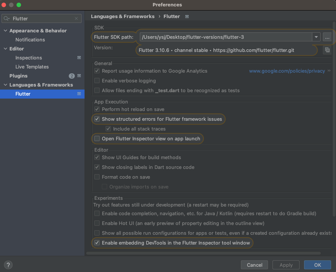The image size is (336, 272).
Task: Toggle Enable embedding DevTools in Flutter Inspector
Action: 97,243
